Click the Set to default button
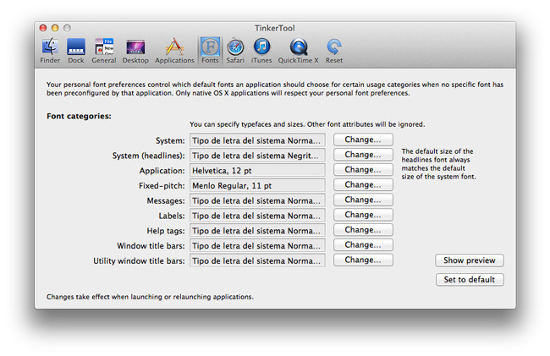Image resolution: width=550 pixels, height=356 pixels. pyautogui.click(x=470, y=280)
